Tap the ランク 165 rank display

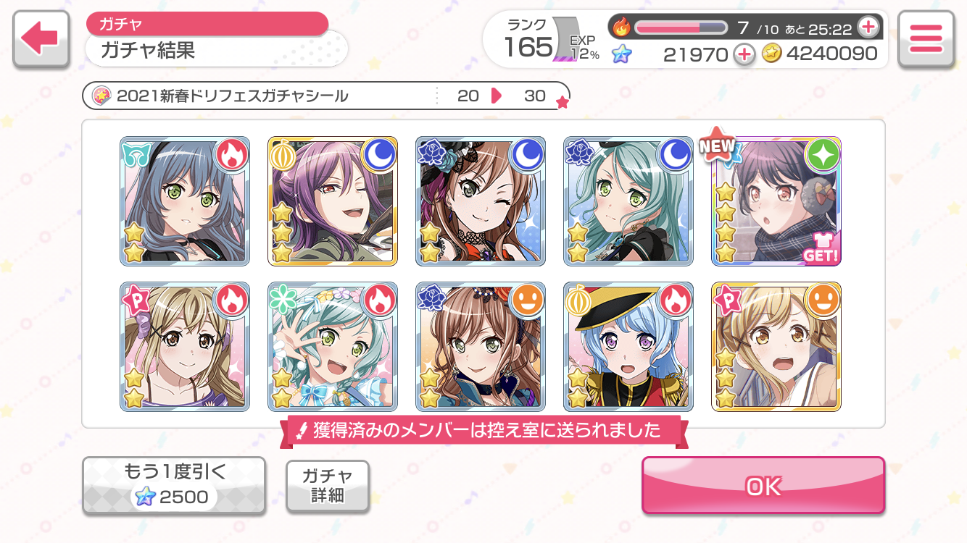coord(529,40)
